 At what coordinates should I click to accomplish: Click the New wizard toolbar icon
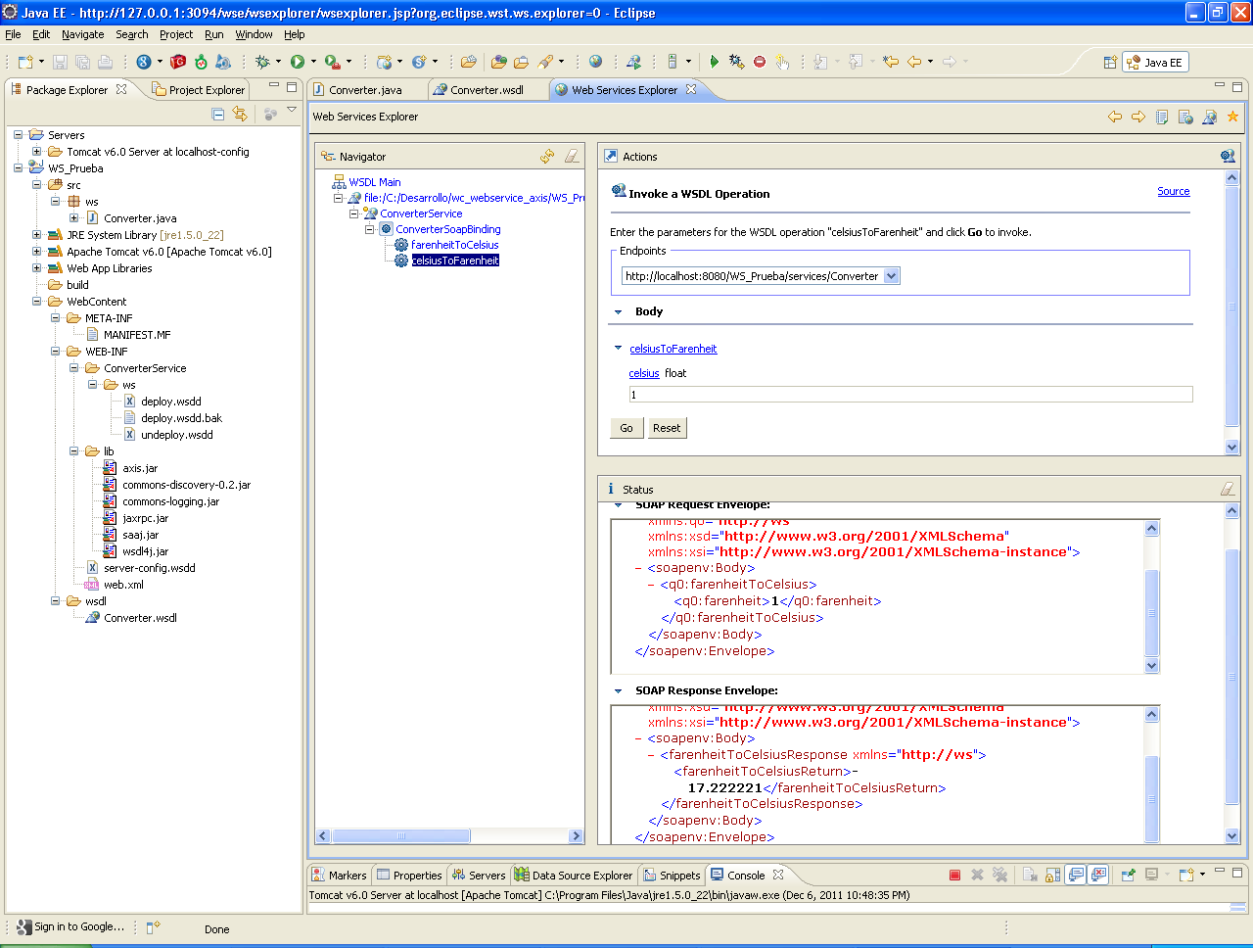pos(25,62)
